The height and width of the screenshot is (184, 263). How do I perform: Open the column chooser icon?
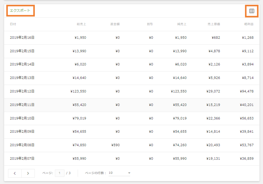click(x=251, y=11)
